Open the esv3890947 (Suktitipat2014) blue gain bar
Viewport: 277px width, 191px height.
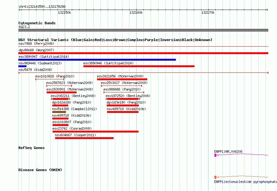pos(97,60)
